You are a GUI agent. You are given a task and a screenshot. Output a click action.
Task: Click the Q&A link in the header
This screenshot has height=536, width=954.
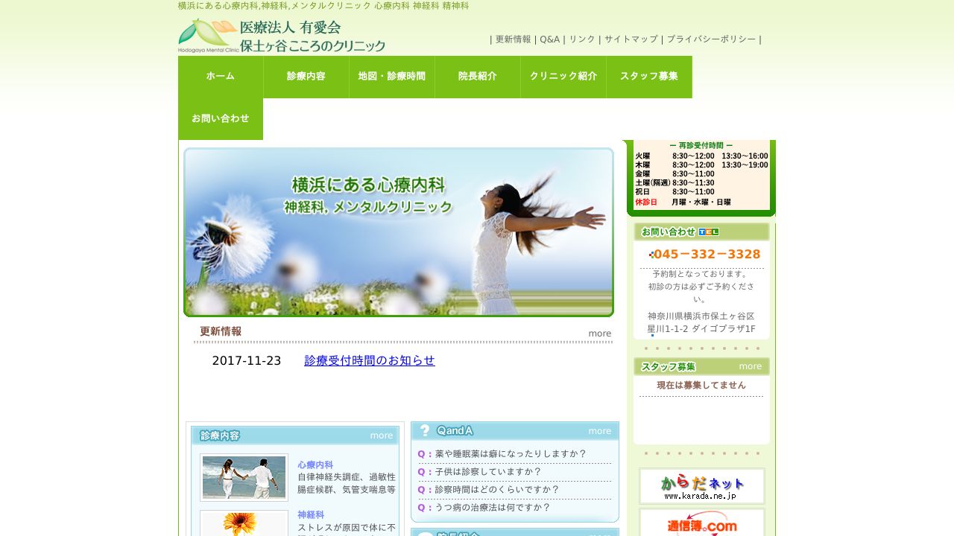[x=549, y=39]
